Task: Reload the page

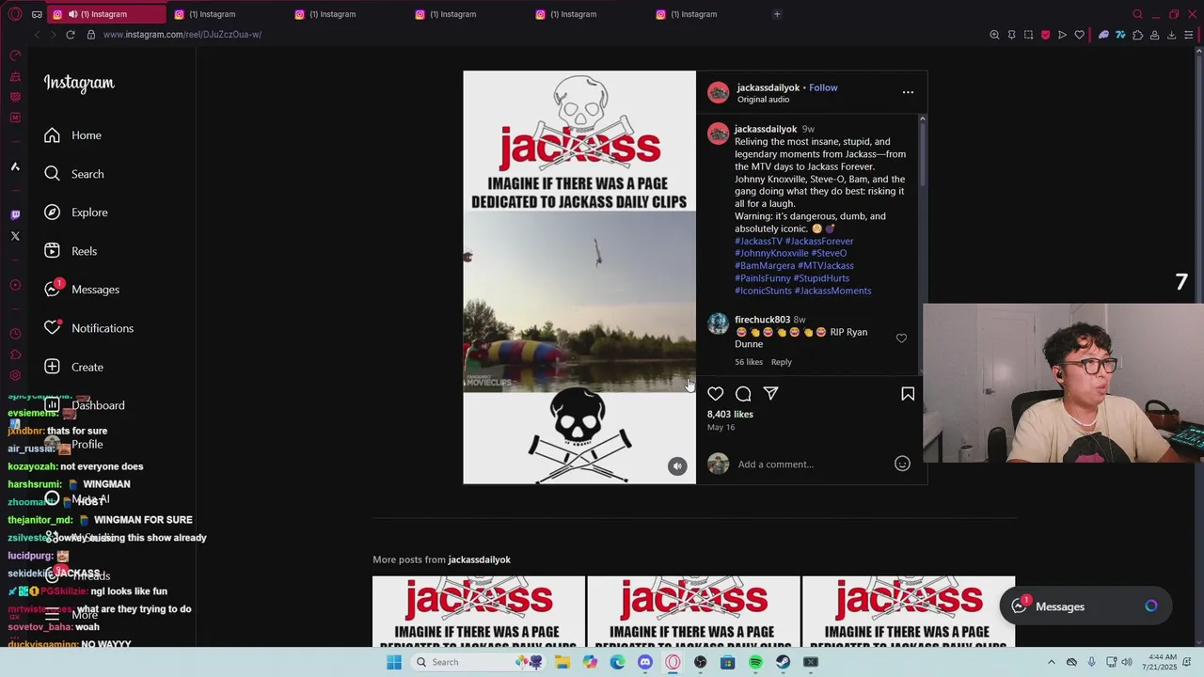Action: pos(70,35)
